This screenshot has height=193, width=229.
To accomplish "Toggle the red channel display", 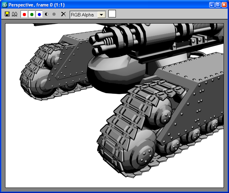I will tap(24, 14).
